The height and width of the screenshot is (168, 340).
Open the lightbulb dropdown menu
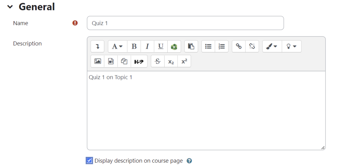(x=291, y=47)
